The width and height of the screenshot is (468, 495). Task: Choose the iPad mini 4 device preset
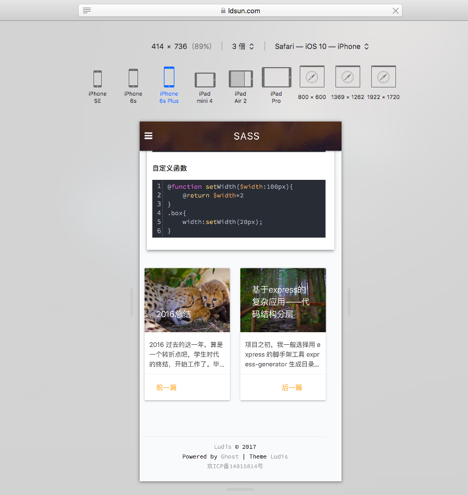205,80
